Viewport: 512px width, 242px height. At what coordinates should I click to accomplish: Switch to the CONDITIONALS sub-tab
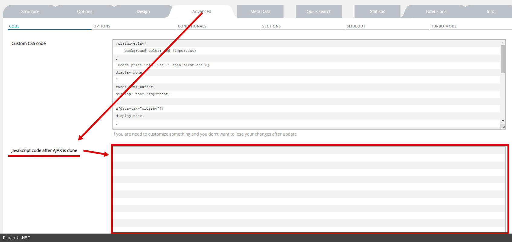pyautogui.click(x=192, y=26)
